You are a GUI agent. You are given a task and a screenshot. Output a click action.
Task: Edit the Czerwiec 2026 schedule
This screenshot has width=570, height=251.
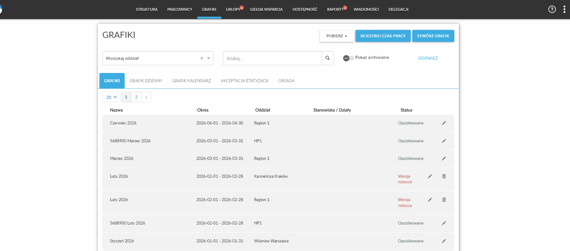[x=444, y=123]
